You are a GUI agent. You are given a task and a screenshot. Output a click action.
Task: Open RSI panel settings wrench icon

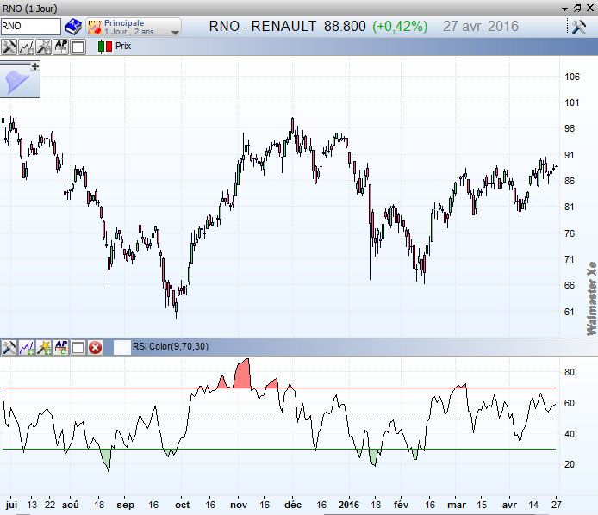pos(9,347)
